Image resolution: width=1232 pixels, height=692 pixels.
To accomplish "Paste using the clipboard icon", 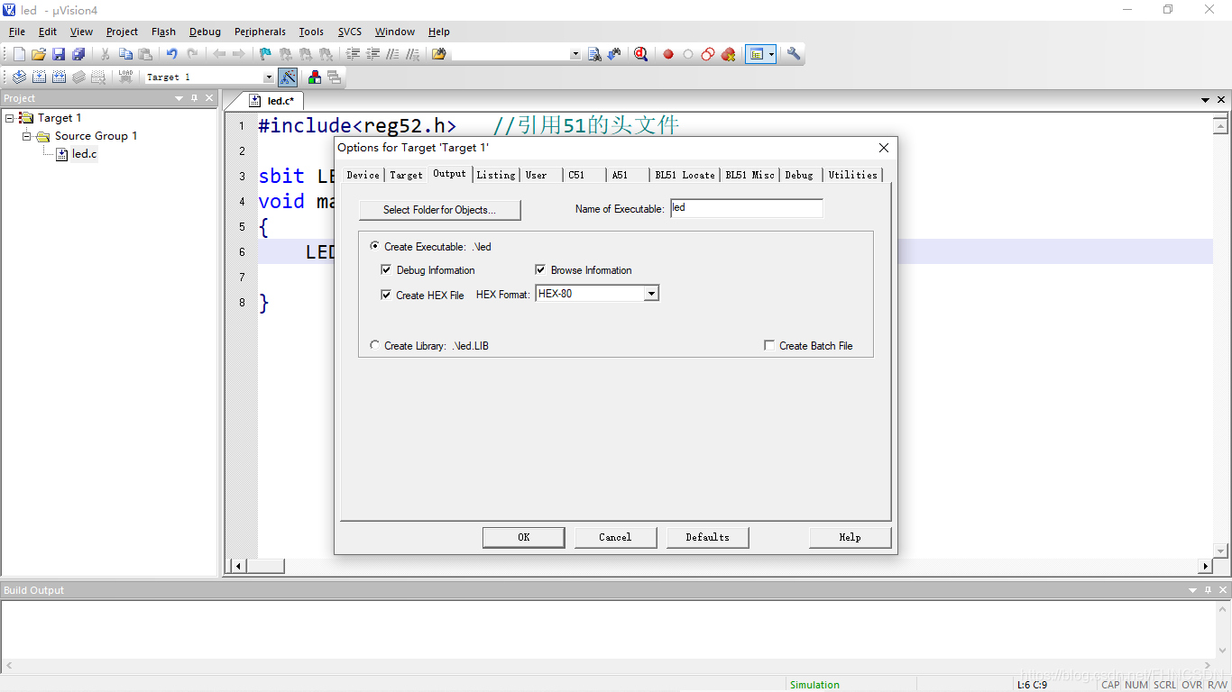I will (145, 54).
